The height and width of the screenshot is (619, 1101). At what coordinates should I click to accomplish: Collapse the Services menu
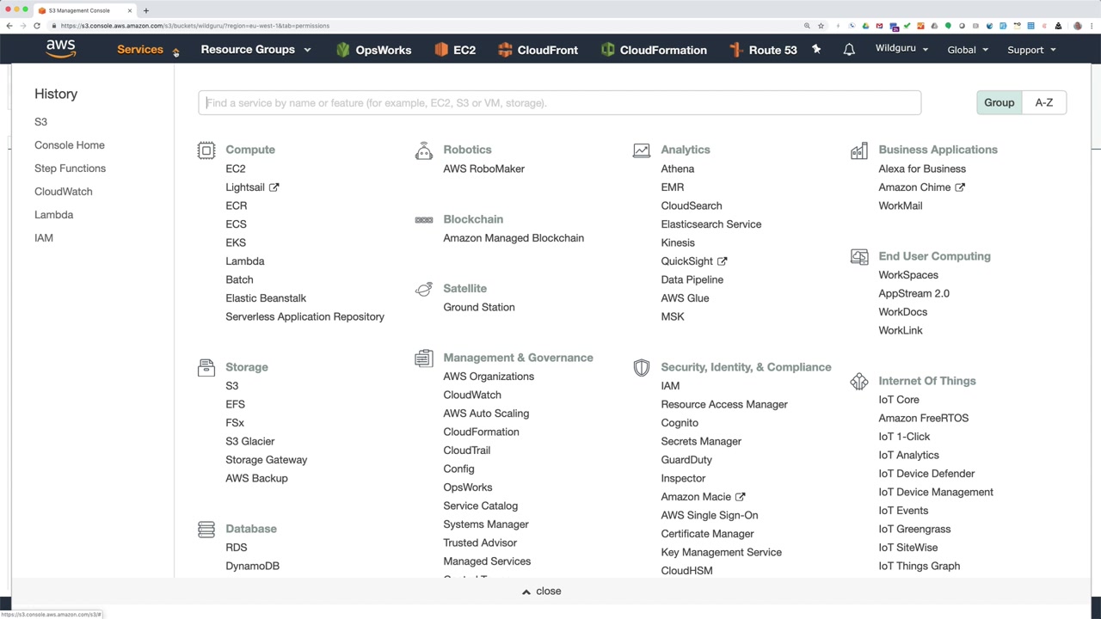pos(147,50)
